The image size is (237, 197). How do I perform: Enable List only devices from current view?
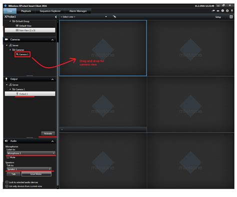tap(7, 186)
